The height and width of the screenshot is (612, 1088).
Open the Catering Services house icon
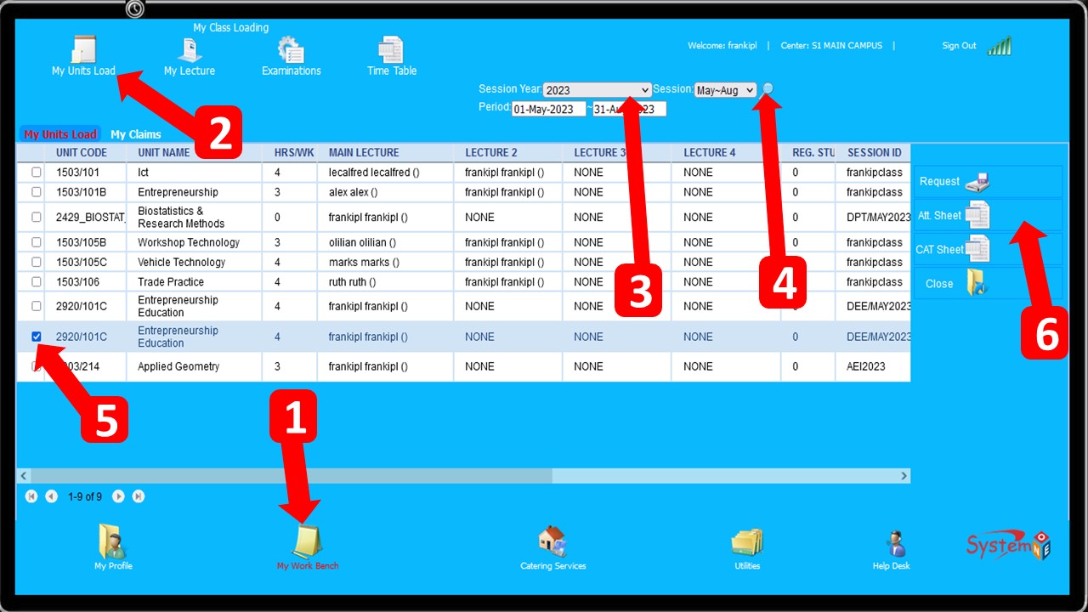tap(552, 541)
